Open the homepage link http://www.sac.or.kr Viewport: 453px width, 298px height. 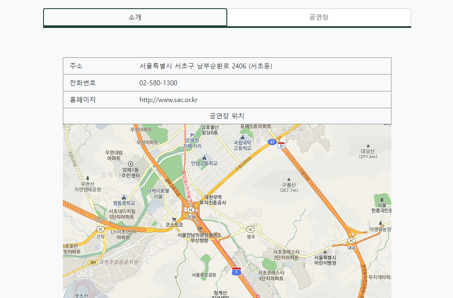pyautogui.click(x=168, y=100)
